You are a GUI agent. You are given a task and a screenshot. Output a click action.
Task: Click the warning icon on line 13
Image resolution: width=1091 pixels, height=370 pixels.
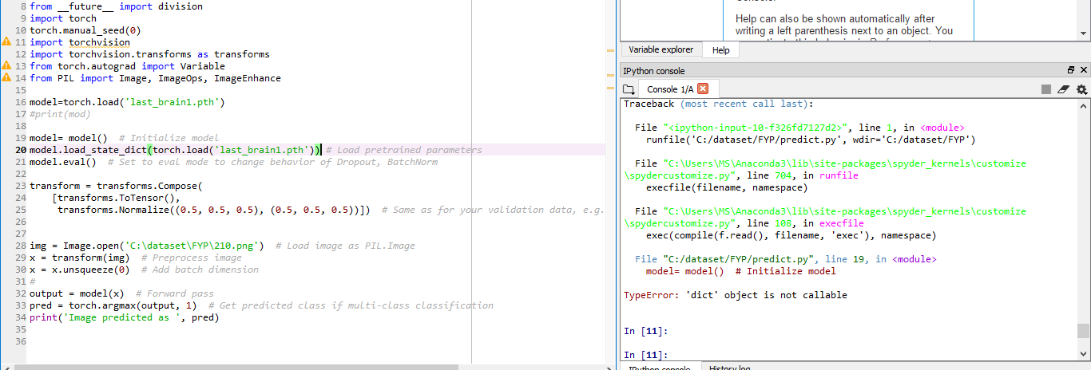pos(6,66)
